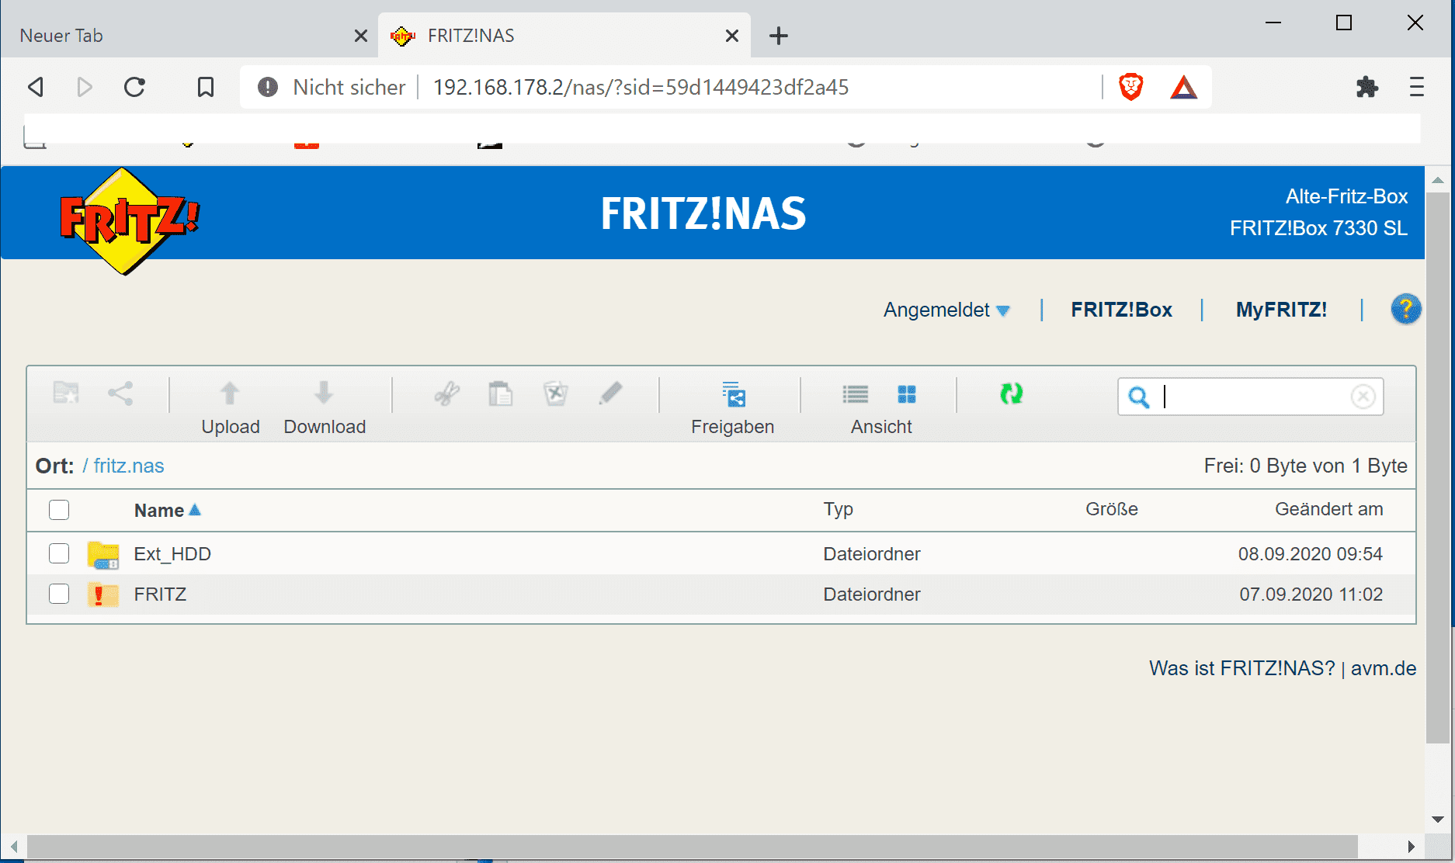Click the Größe column header
Screen dimensions: 1455x863
[1112, 509]
